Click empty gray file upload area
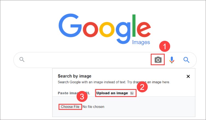The height and width of the screenshot is (120, 206). click(x=150, y=107)
